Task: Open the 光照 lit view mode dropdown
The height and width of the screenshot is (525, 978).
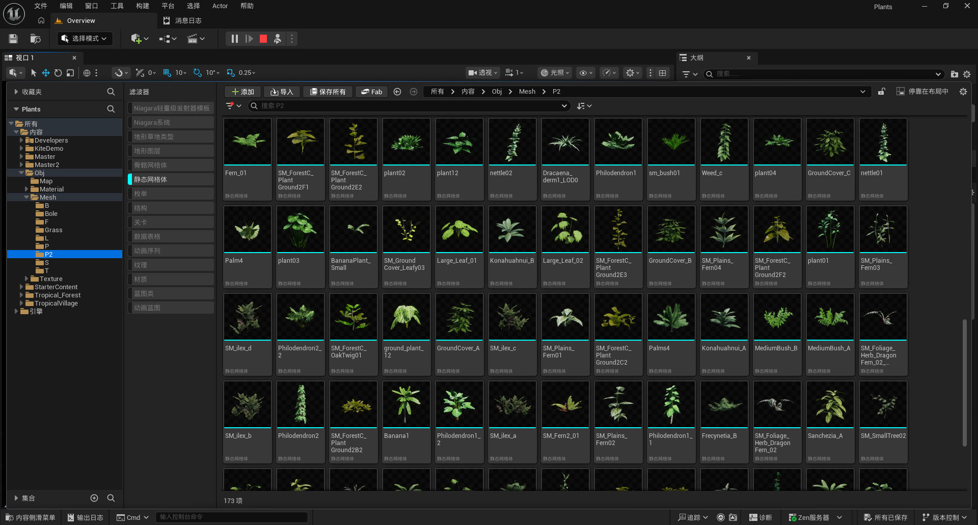Action: [555, 73]
